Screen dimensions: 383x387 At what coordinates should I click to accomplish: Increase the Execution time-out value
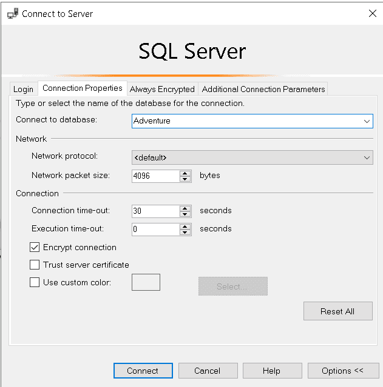[x=185, y=227]
